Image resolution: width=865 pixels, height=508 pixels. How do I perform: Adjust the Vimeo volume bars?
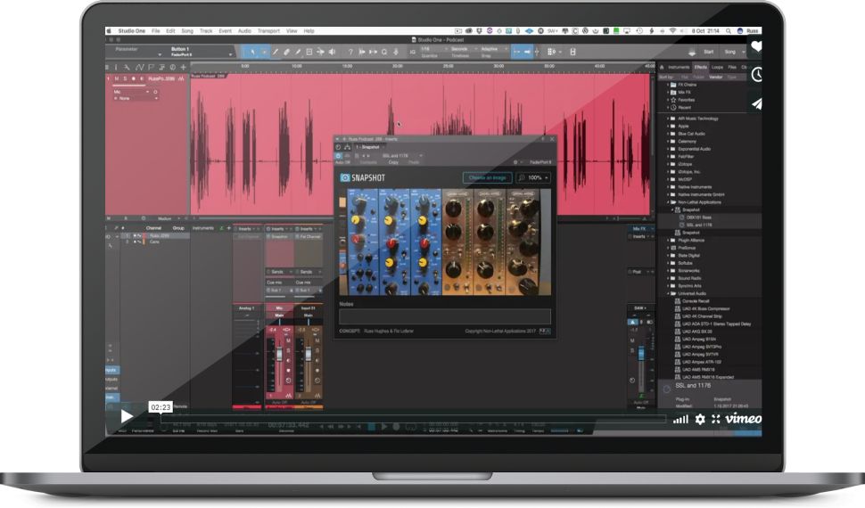tap(680, 420)
